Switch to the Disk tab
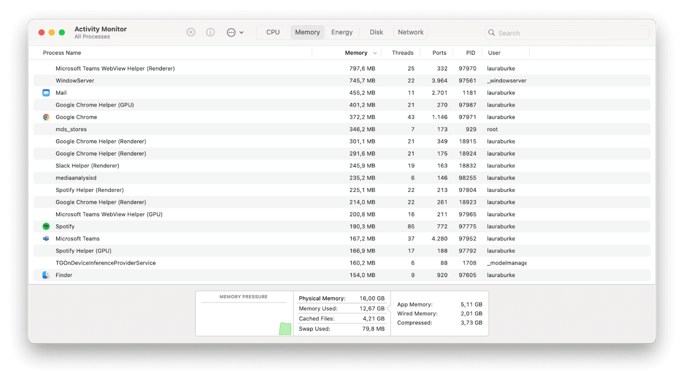This screenshot has height=381, width=684. click(376, 32)
